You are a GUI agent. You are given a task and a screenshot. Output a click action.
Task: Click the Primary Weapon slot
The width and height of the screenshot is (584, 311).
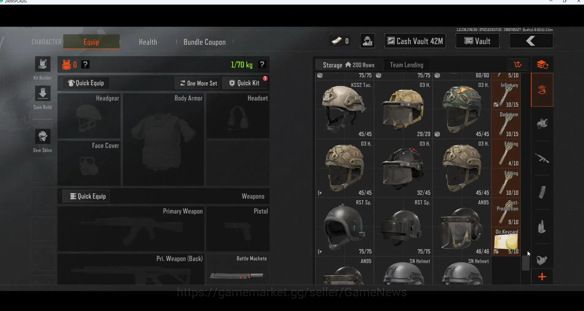click(131, 229)
